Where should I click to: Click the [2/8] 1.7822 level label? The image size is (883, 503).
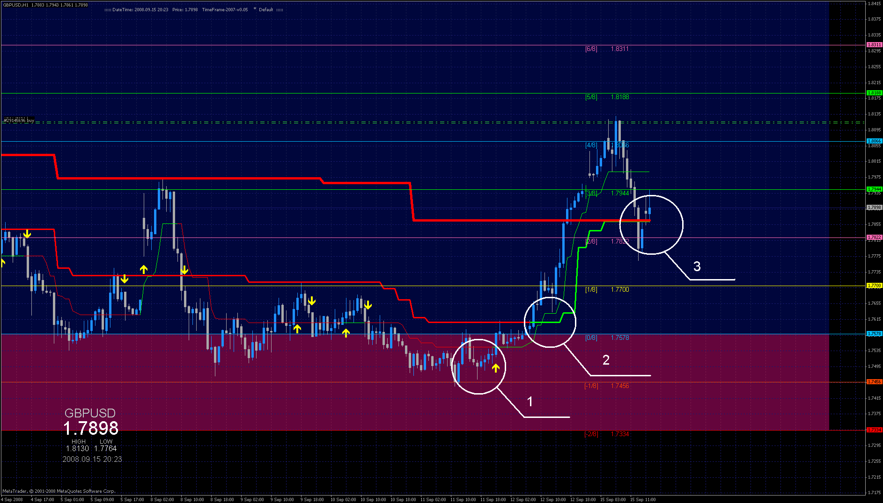(x=607, y=242)
